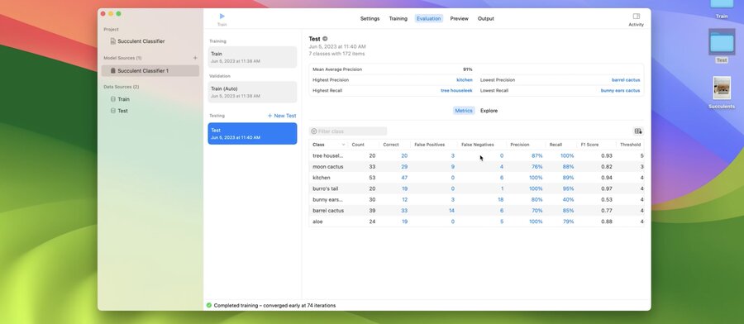
Task: Switch to the Training tab
Action: pos(398,18)
